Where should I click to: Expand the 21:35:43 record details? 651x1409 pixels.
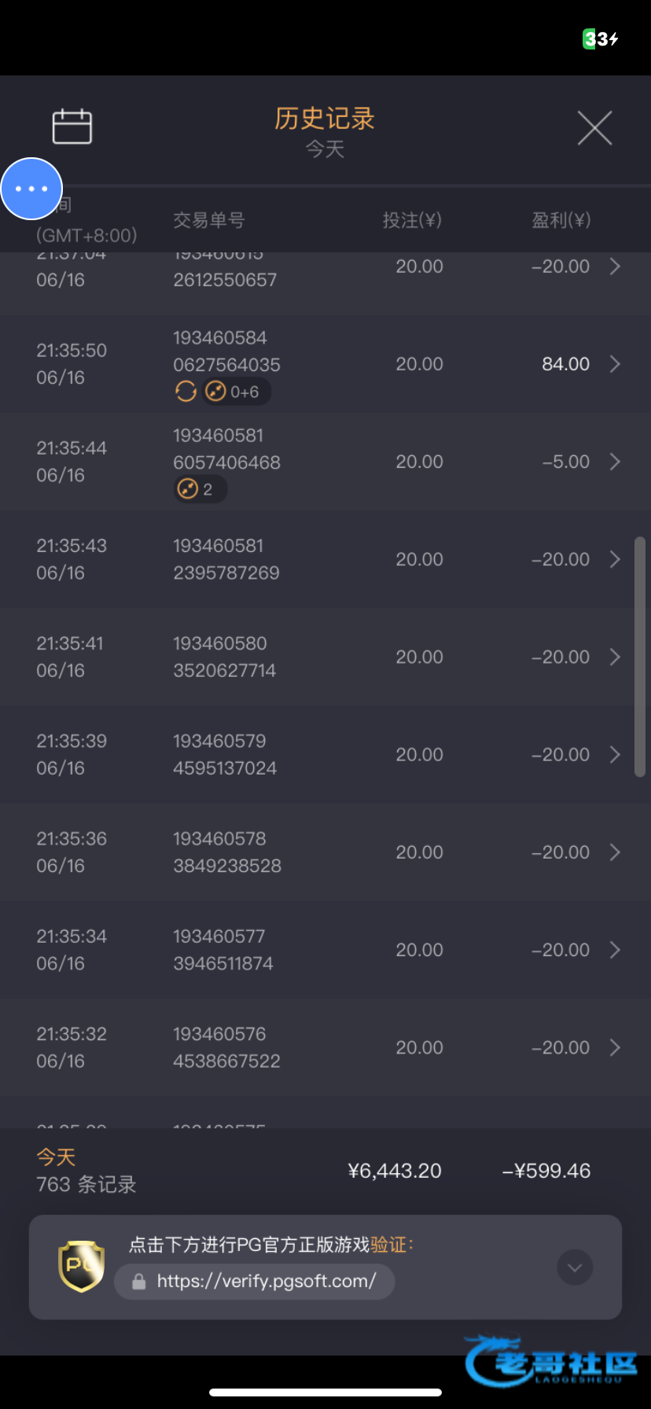coord(615,559)
